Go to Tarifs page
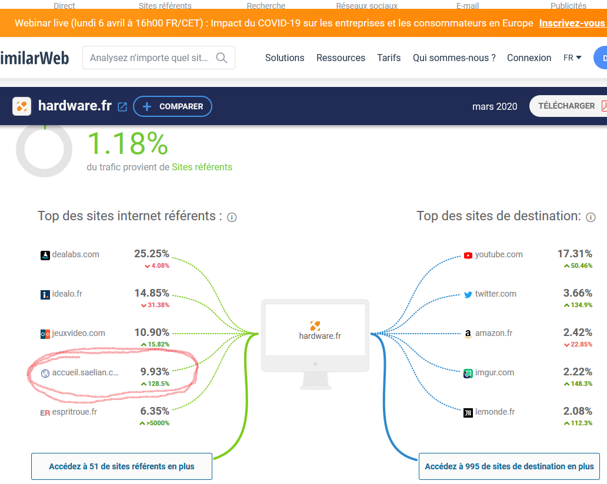The width and height of the screenshot is (607, 484). point(389,58)
